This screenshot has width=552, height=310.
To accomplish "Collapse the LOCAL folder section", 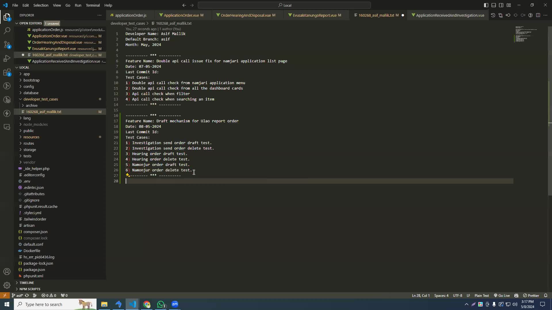I will click(24, 67).
